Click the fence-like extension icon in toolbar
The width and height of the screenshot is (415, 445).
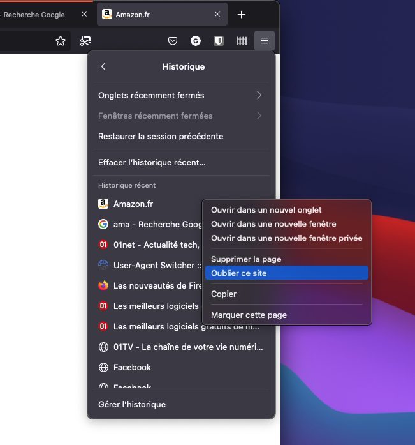(x=242, y=41)
